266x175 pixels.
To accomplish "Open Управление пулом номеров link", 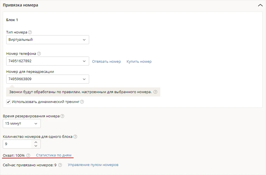I will click(x=93, y=165).
